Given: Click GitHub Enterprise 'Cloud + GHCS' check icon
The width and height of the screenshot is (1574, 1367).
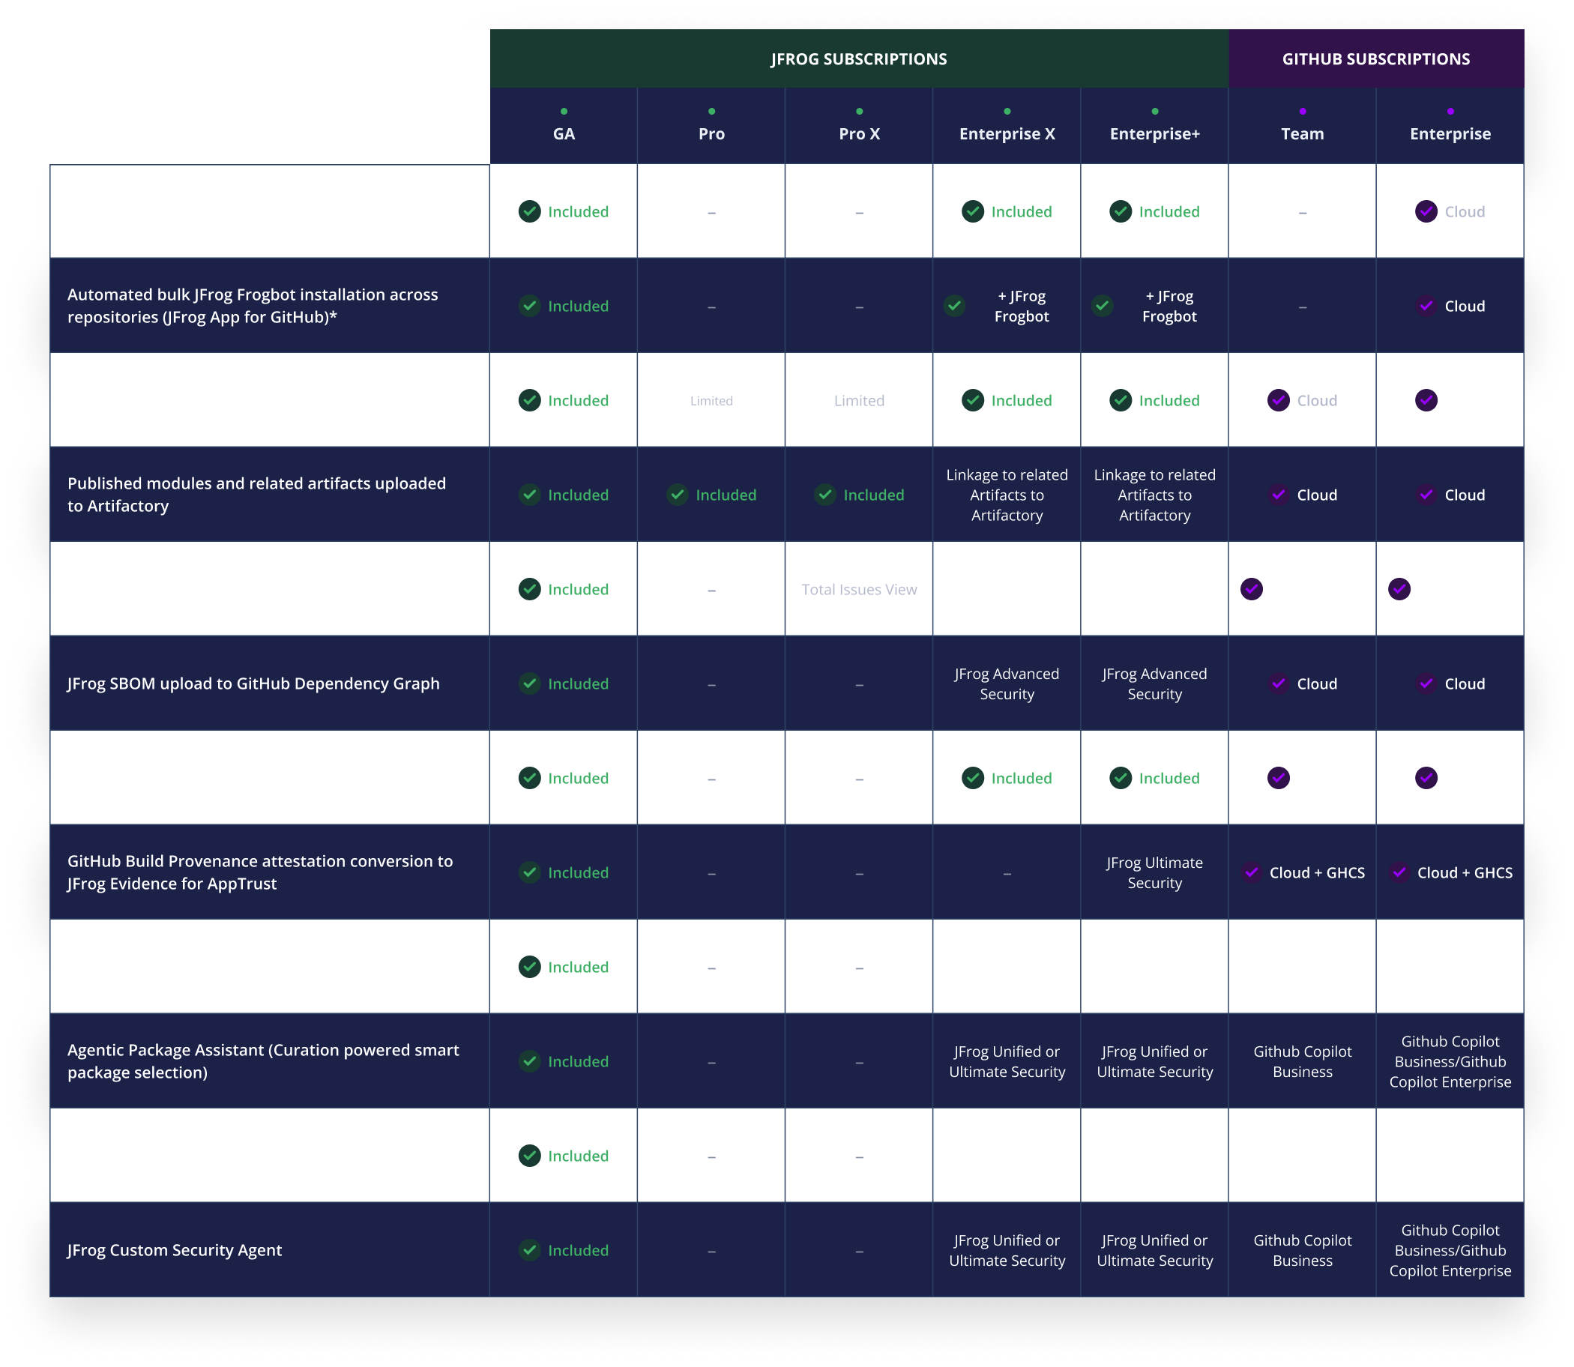Looking at the screenshot, I should tap(1399, 872).
